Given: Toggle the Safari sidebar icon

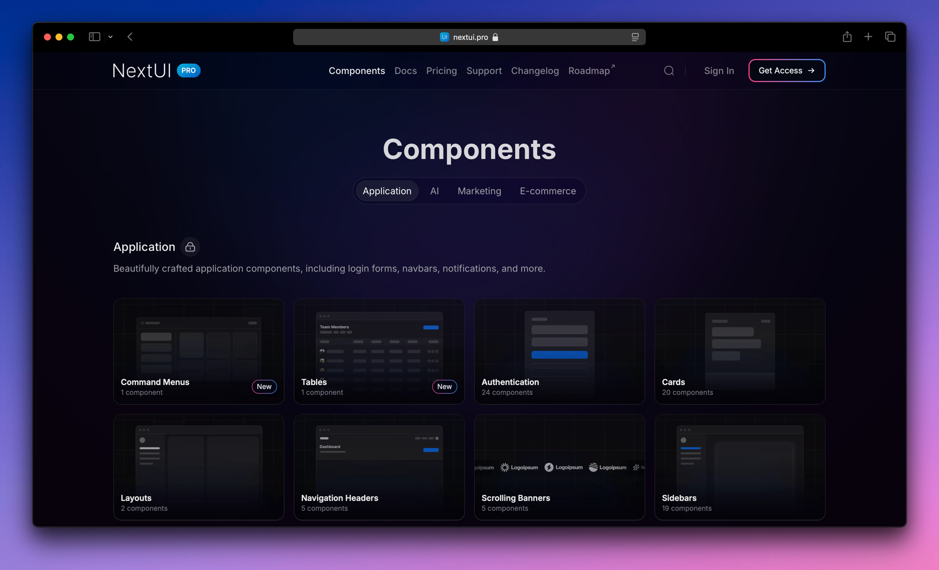Looking at the screenshot, I should (94, 37).
